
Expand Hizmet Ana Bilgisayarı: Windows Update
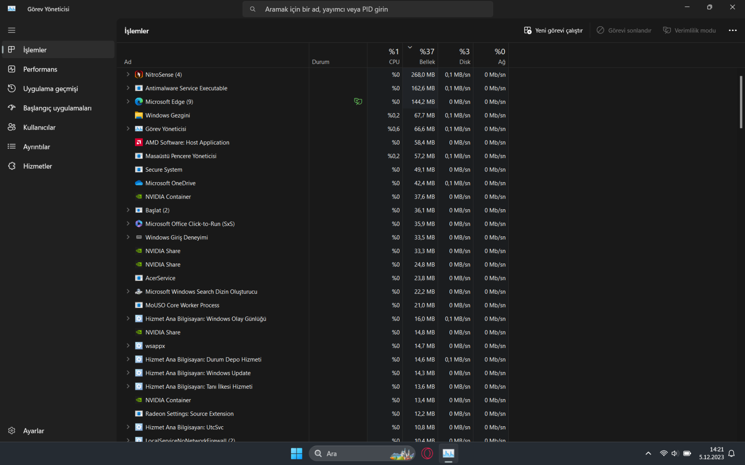(128, 373)
